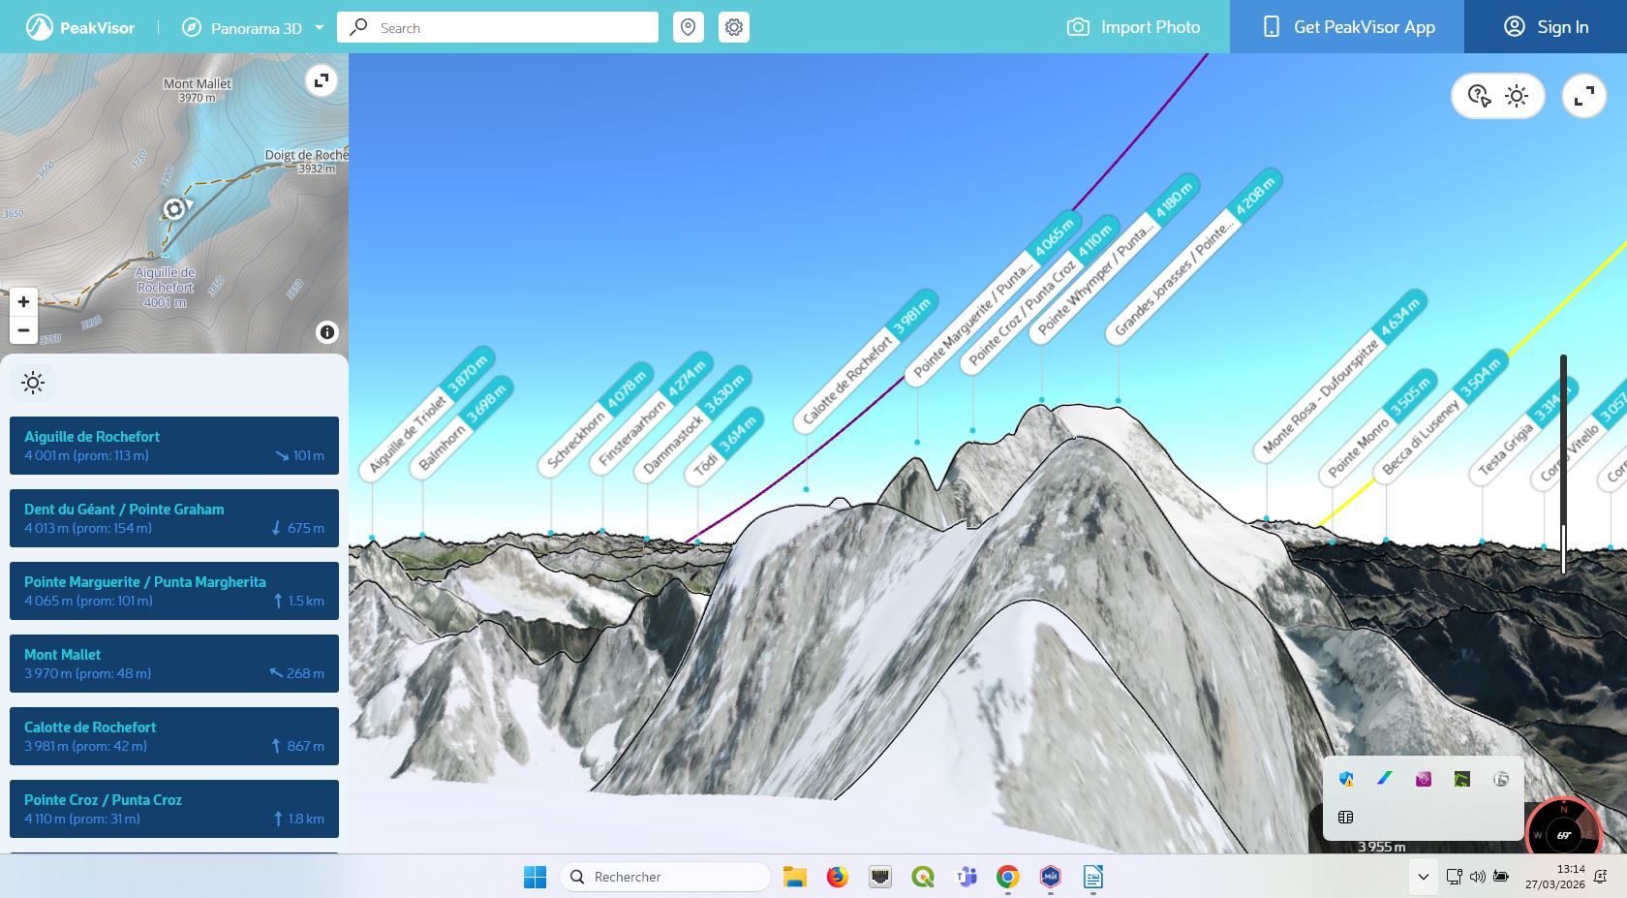The height and width of the screenshot is (898, 1627).
Task: Zoom in the mini map
Action: coord(23,301)
